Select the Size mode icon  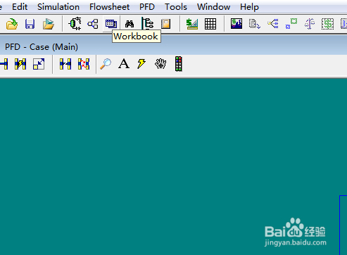click(x=39, y=64)
